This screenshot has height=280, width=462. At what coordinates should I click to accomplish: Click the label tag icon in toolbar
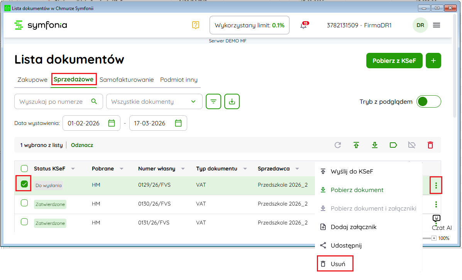pos(393,145)
